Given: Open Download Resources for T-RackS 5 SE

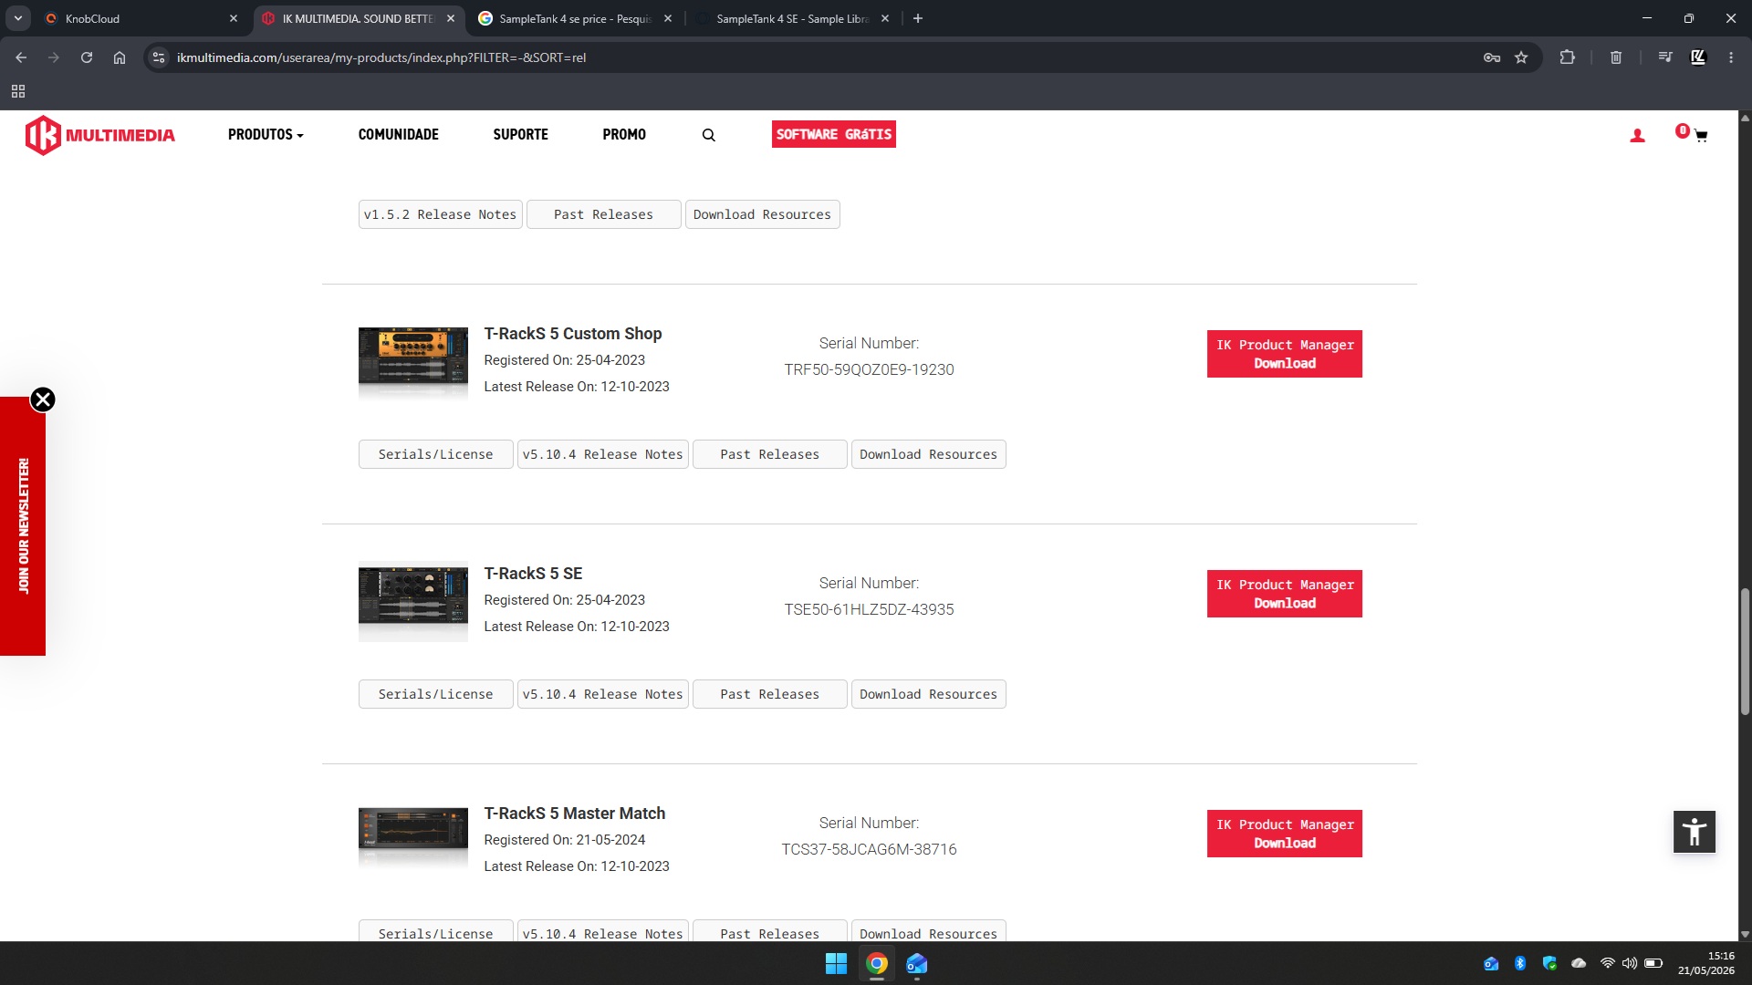Looking at the screenshot, I should tap(928, 694).
